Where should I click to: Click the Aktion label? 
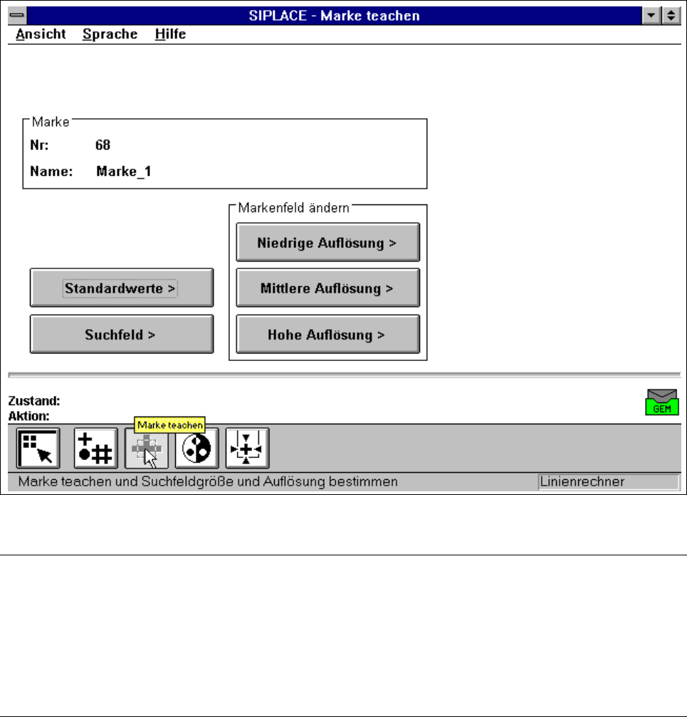28,416
